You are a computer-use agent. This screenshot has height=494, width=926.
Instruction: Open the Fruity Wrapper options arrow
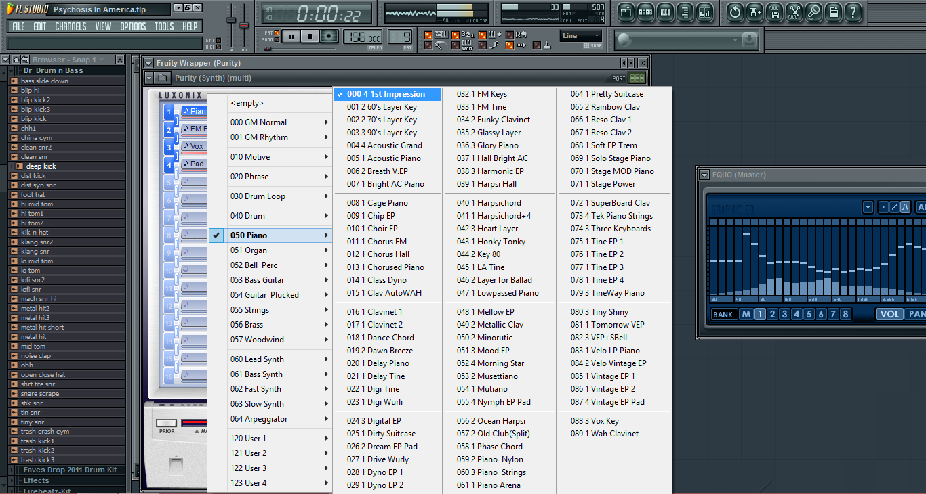click(x=148, y=63)
